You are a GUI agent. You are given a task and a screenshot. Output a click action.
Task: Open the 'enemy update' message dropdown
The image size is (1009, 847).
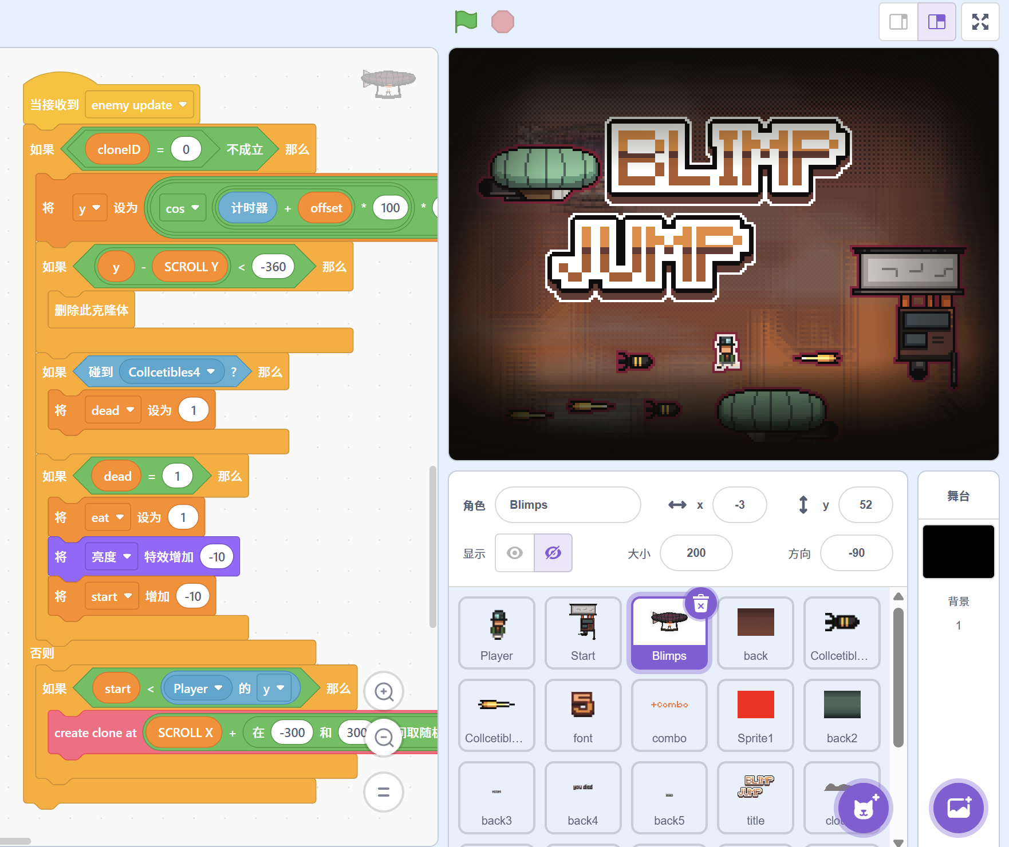pos(139,105)
